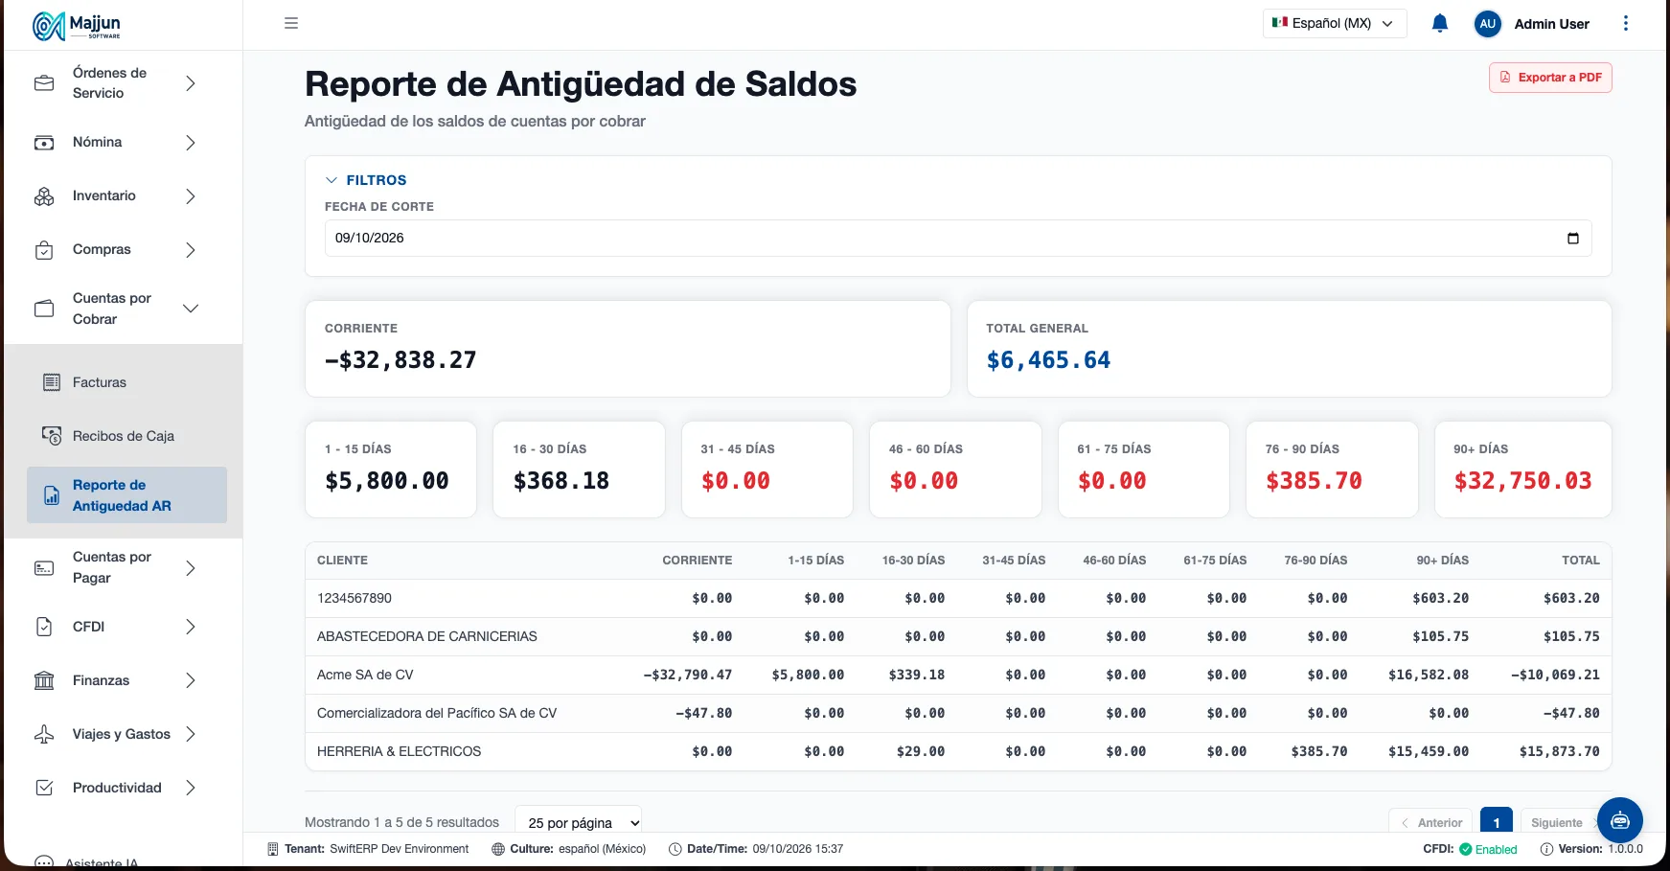Click the Fecha de Corte date field
This screenshot has width=1670, height=871.
point(958,239)
